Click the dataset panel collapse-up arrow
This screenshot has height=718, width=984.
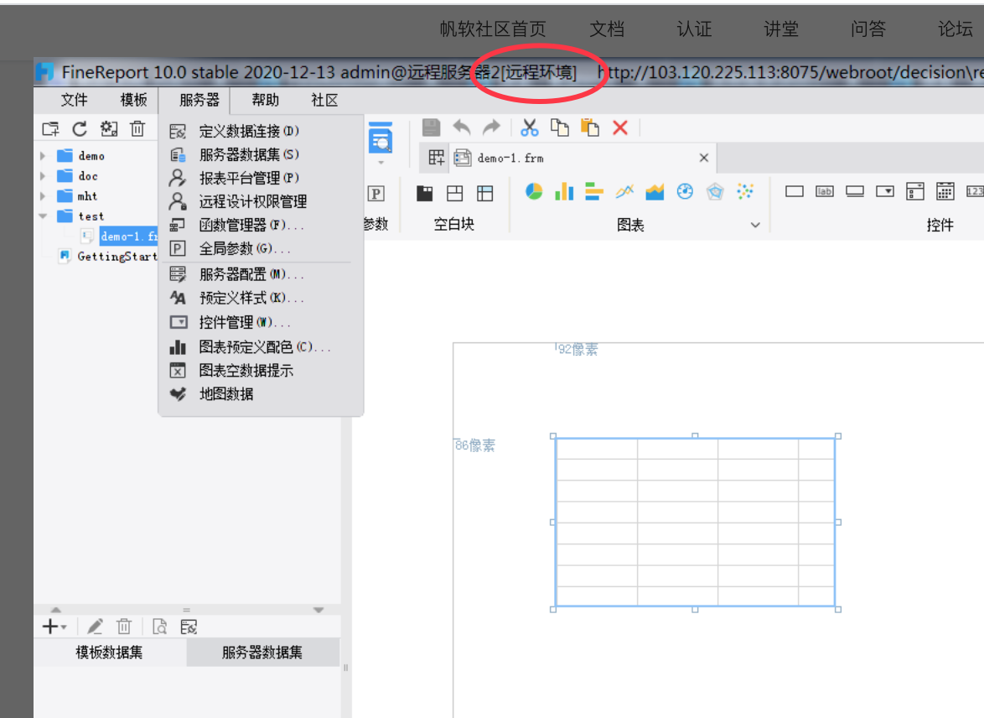[56, 609]
